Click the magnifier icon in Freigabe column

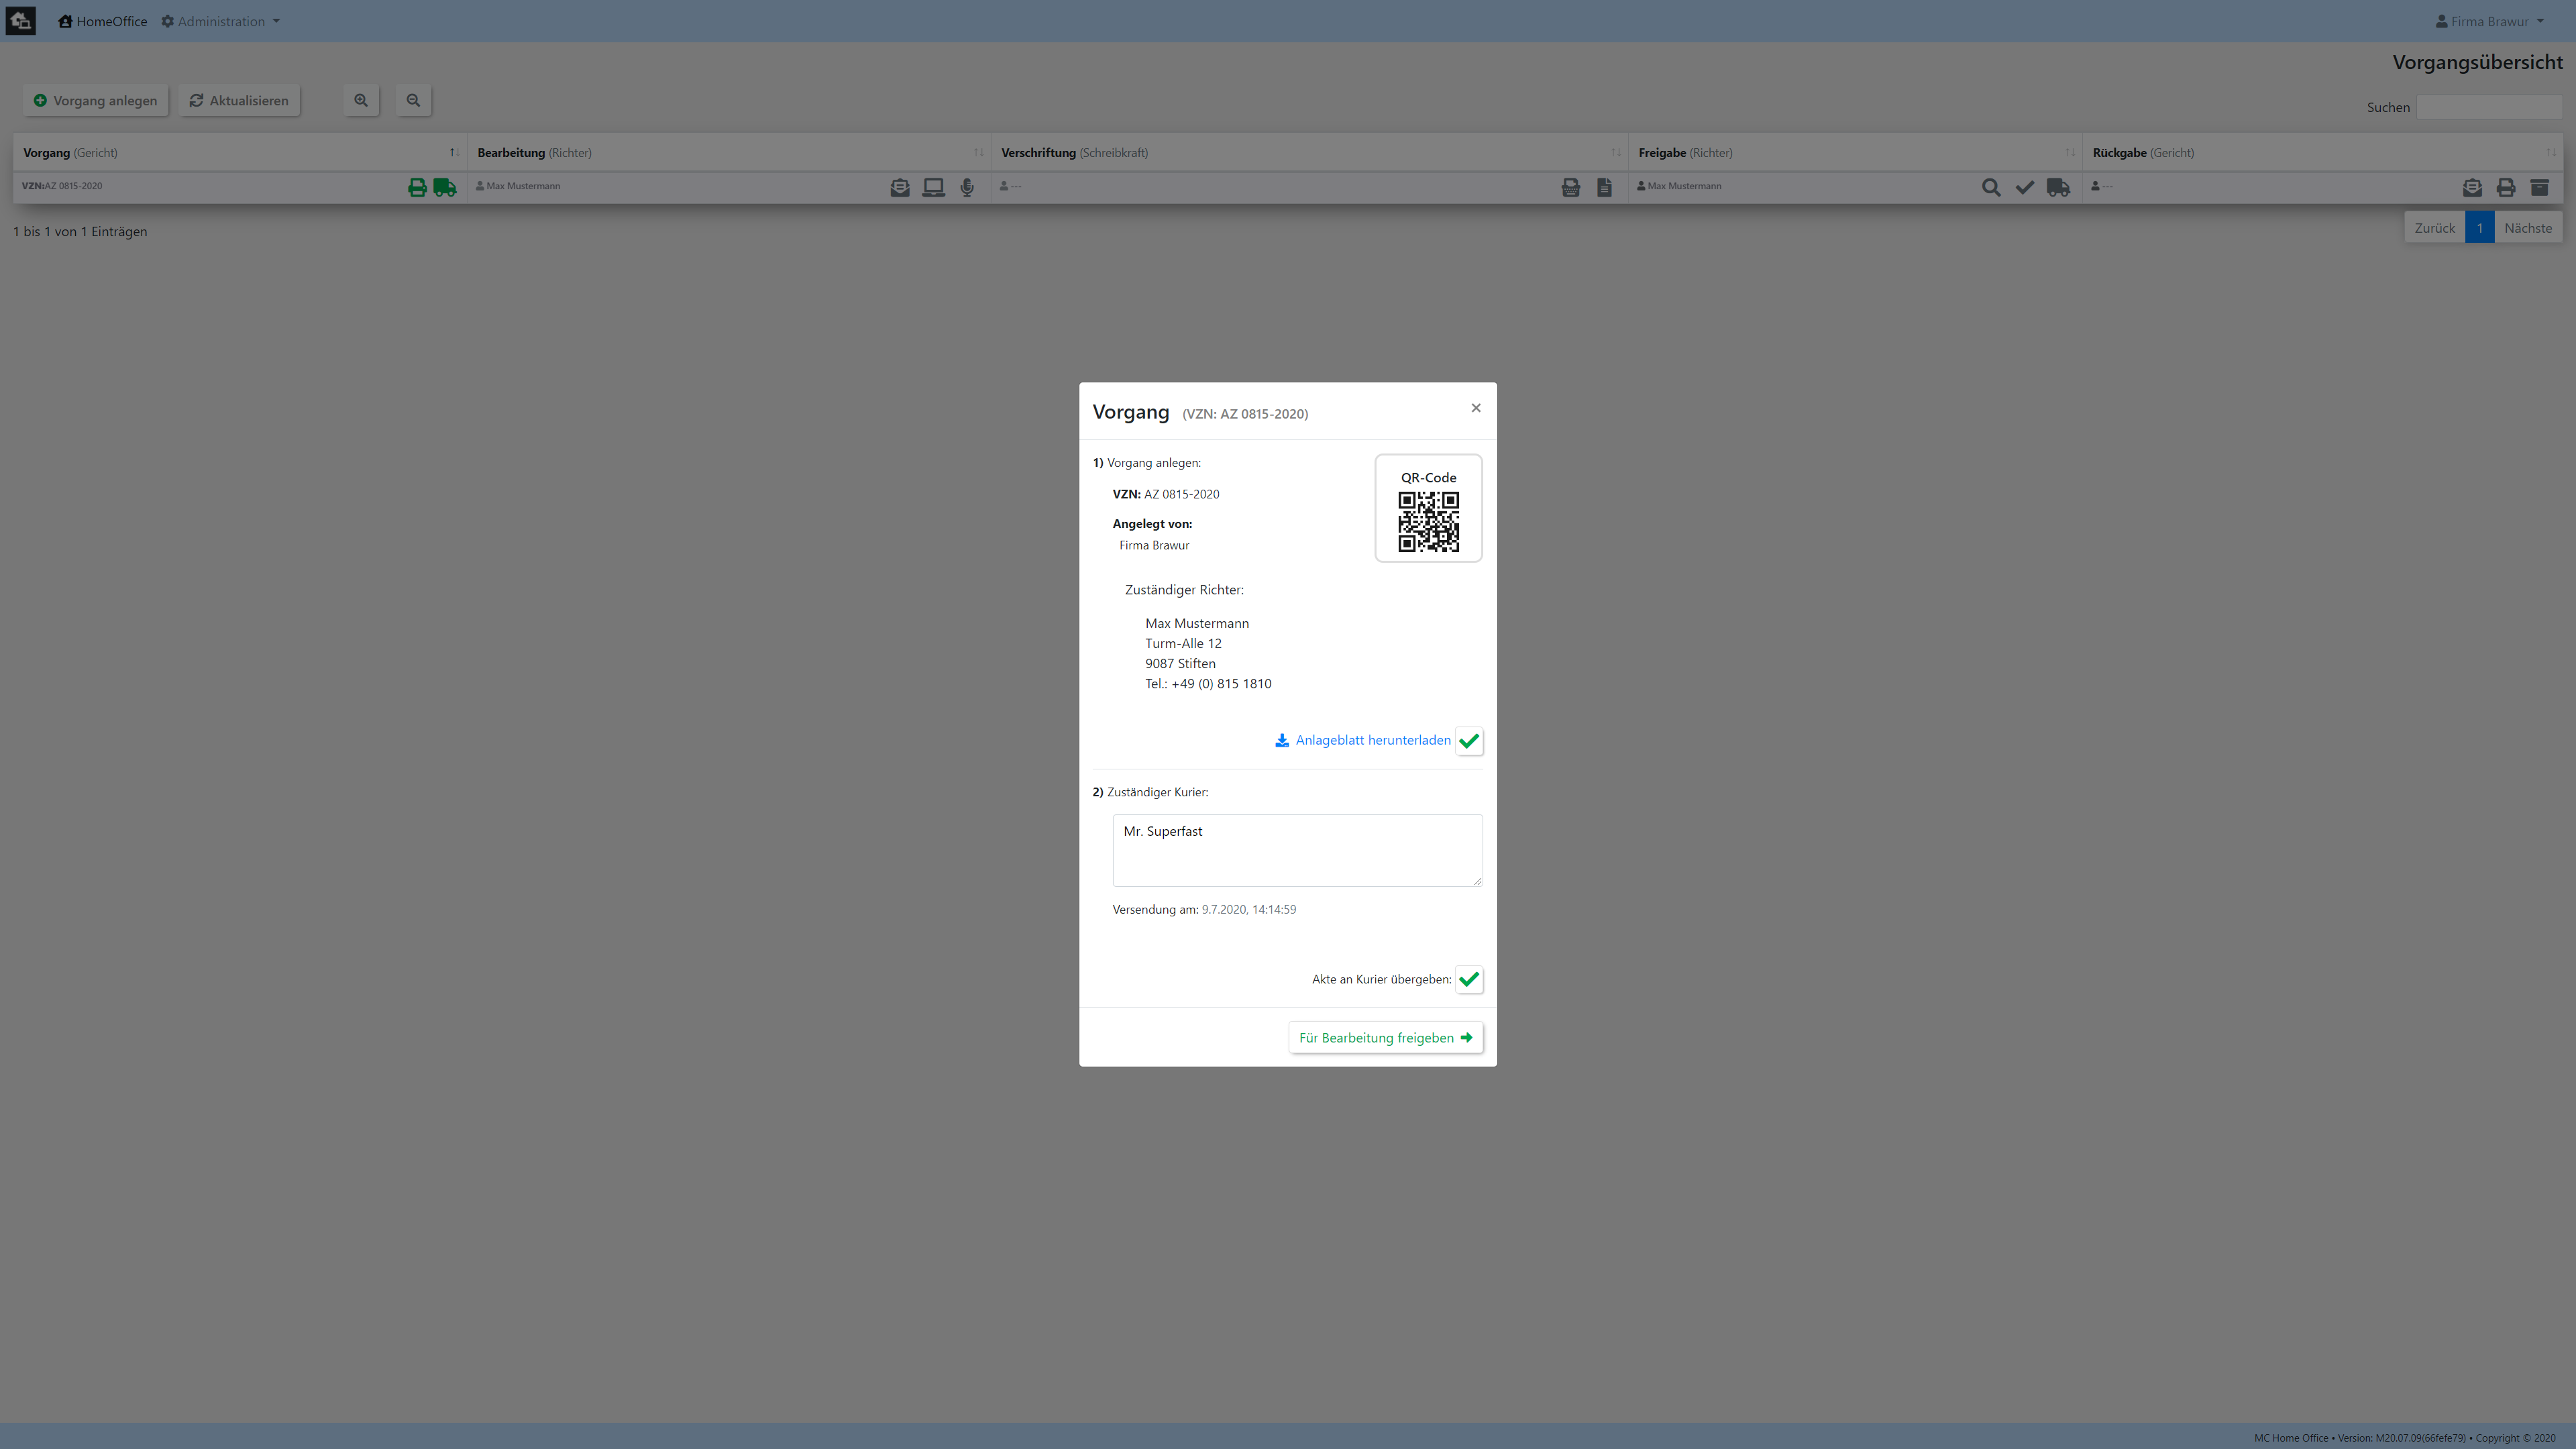click(x=1991, y=187)
